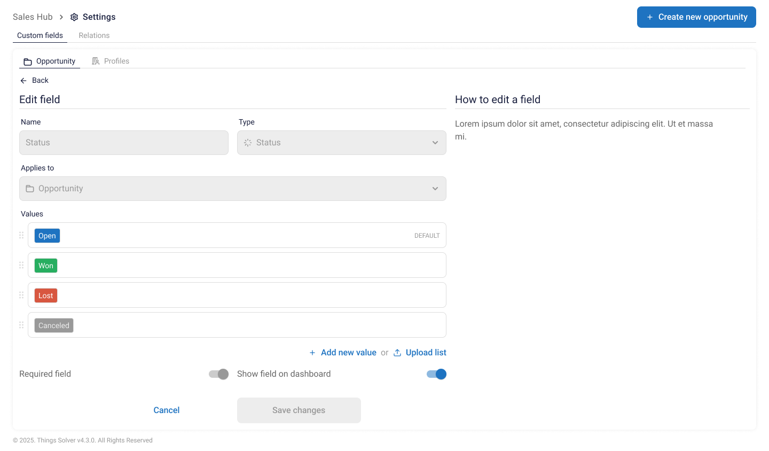Click the back arrow icon
This screenshot has height=451, width=769.
23,81
